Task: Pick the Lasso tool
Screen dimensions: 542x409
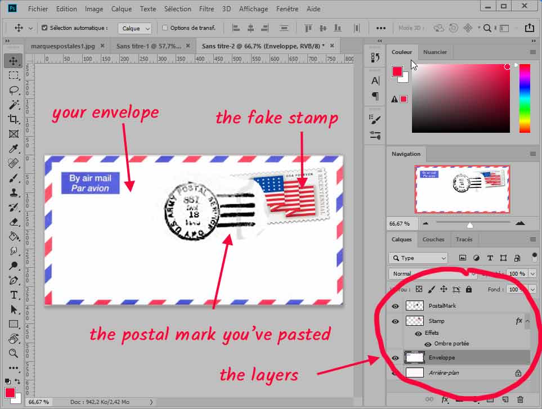Action: pyautogui.click(x=13, y=90)
